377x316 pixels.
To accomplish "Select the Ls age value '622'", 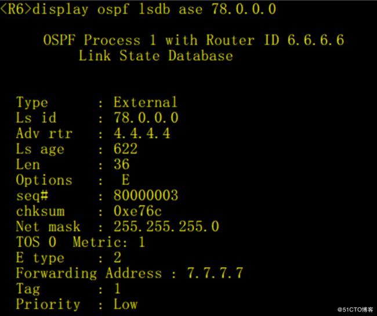I will 125,149.
